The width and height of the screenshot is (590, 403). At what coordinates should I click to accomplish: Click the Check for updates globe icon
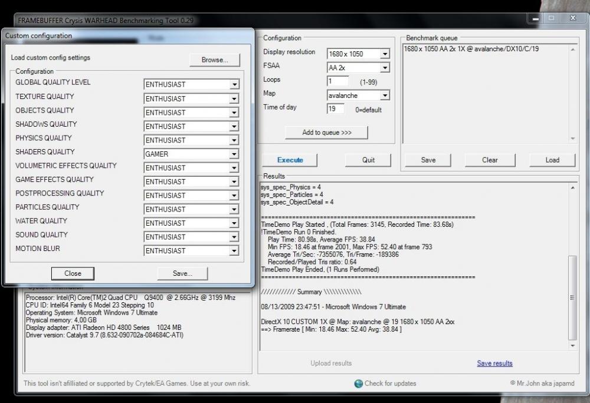point(359,384)
